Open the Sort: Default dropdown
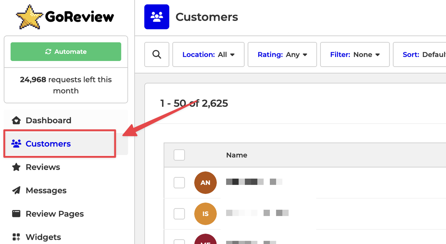 click(420, 55)
